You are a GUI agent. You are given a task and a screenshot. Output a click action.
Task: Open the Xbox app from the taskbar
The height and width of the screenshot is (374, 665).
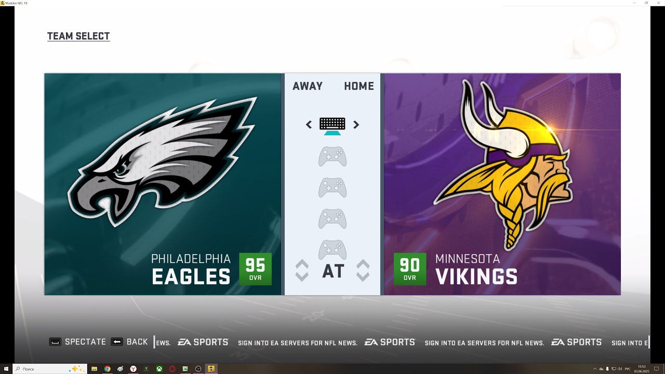coord(159,369)
